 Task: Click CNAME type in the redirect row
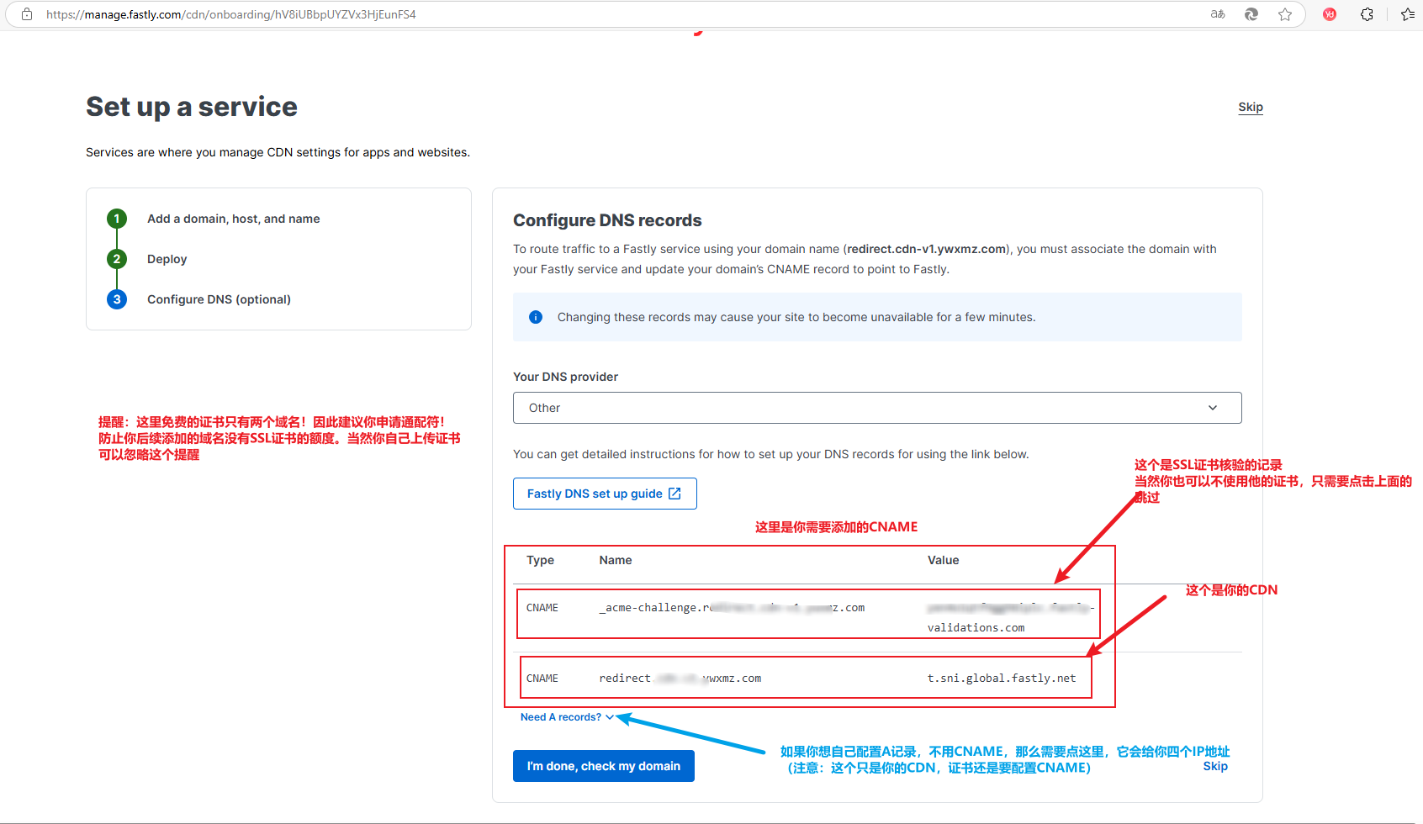(x=542, y=679)
